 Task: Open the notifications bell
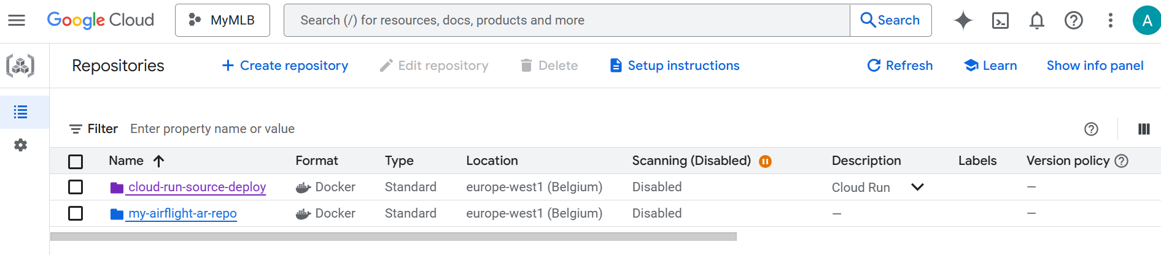(1036, 20)
